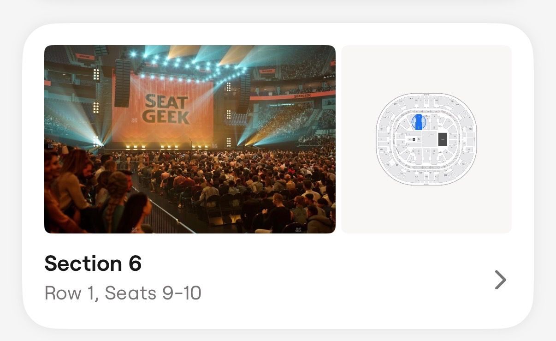Click the small black mixer marker on map
Viewport: 556px width, 341px height.
pyautogui.click(x=414, y=139)
